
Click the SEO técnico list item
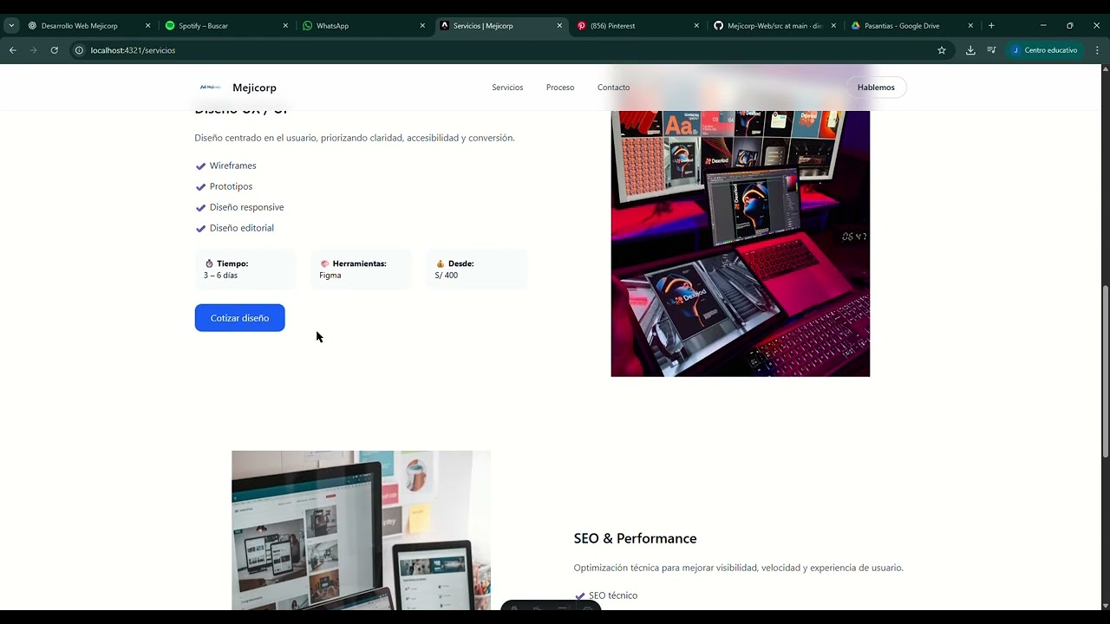pos(613,595)
